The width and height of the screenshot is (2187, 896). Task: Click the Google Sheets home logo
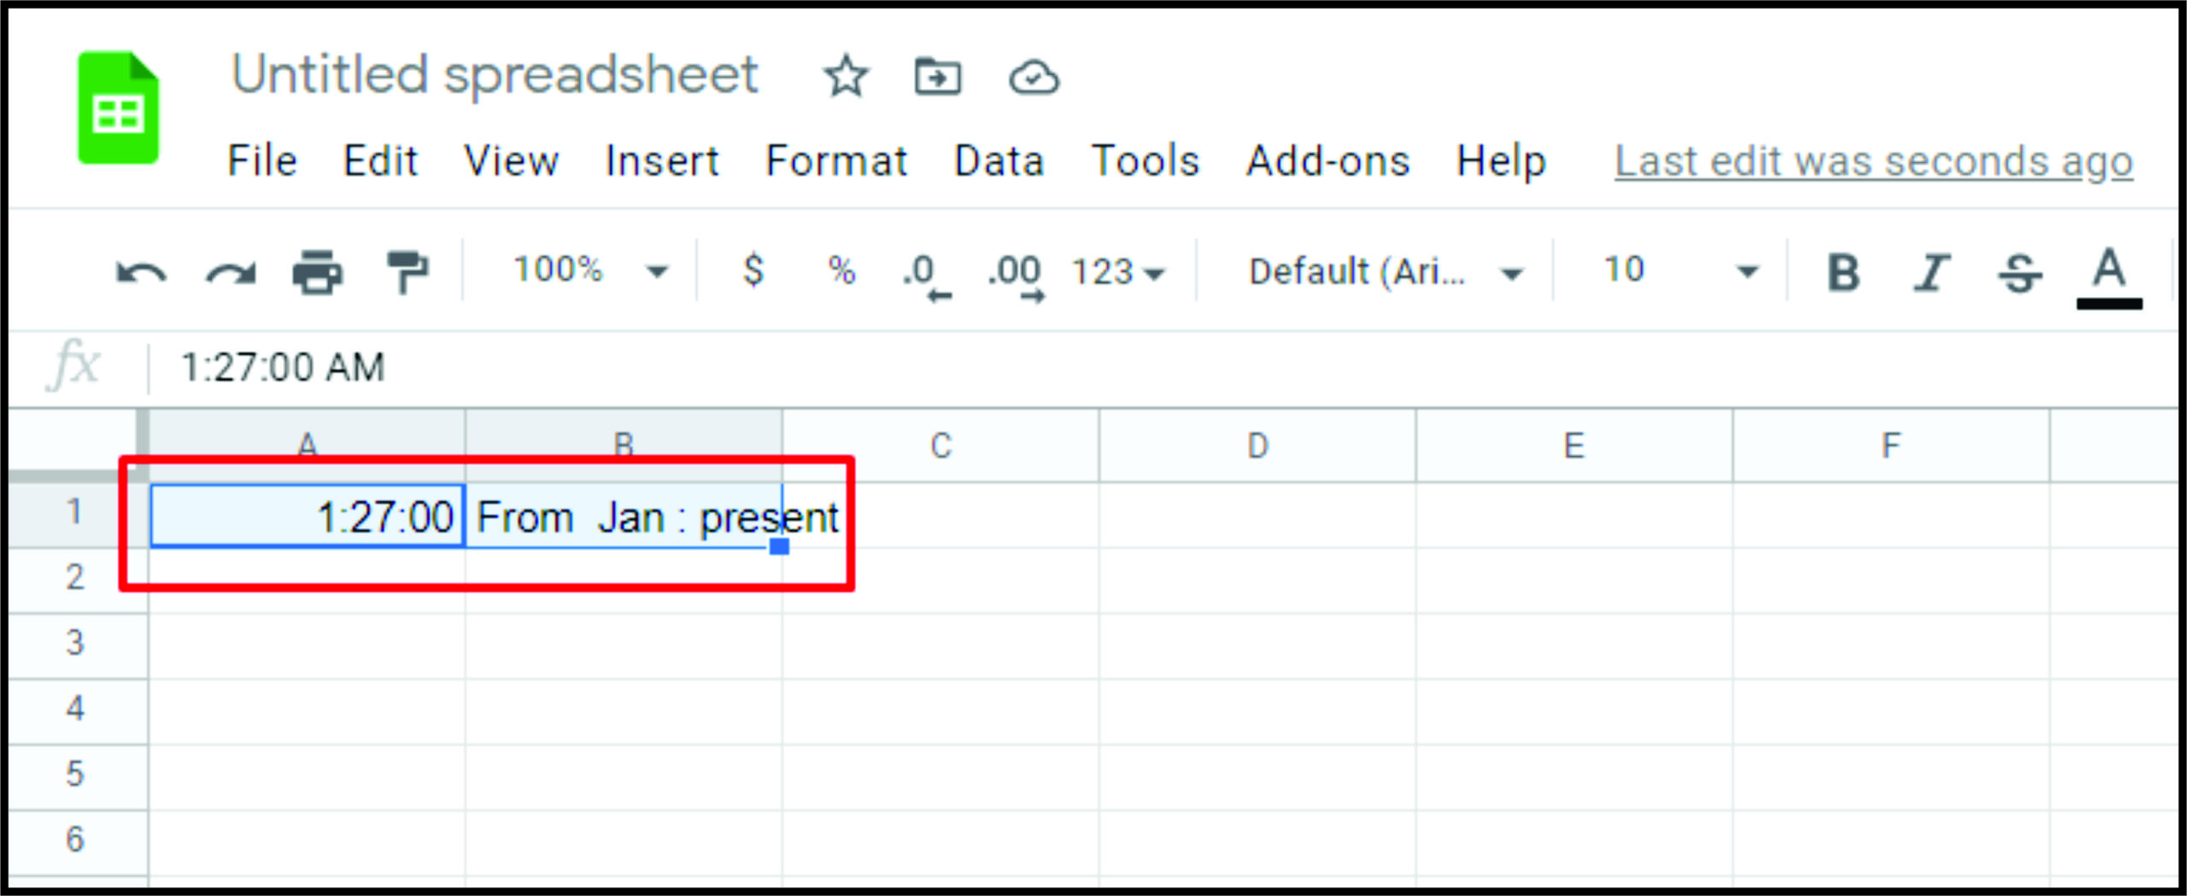pyautogui.click(x=118, y=108)
